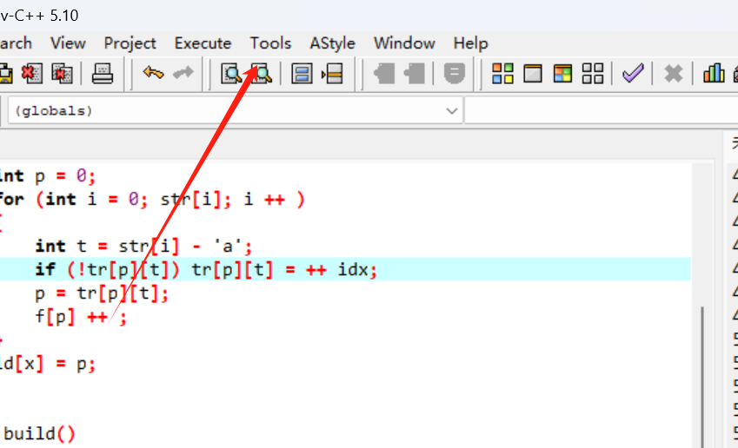The height and width of the screenshot is (448, 738).
Task: Expand the (globals) scope dropdown
Action: click(452, 111)
